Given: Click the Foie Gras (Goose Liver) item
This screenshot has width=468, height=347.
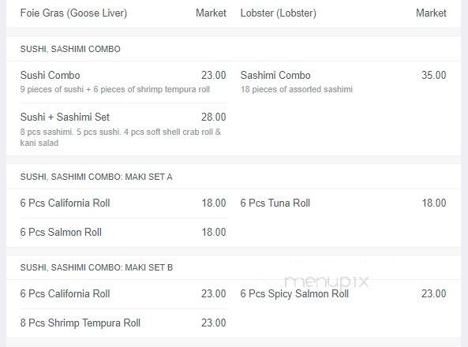Looking at the screenshot, I should point(73,13).
